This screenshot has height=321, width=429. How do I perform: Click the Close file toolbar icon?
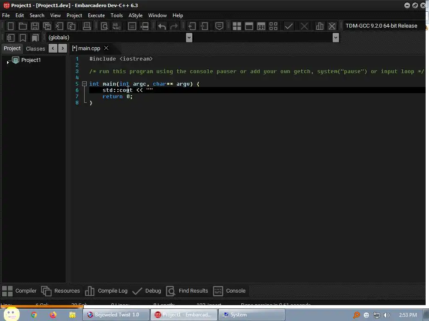(59, 26)
